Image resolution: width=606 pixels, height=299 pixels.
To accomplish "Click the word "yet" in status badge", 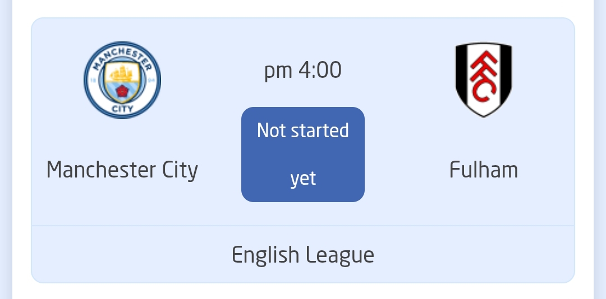I will (303, 179).
